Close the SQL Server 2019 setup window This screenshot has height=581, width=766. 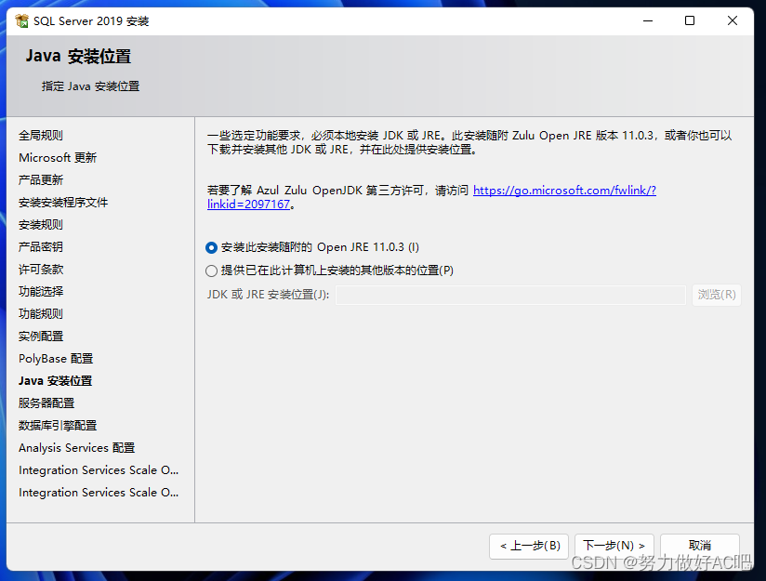(733, 21)
